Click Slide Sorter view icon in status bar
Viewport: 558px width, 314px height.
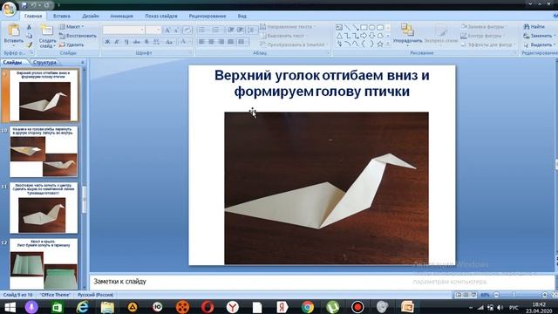click(x=466, y=295)
